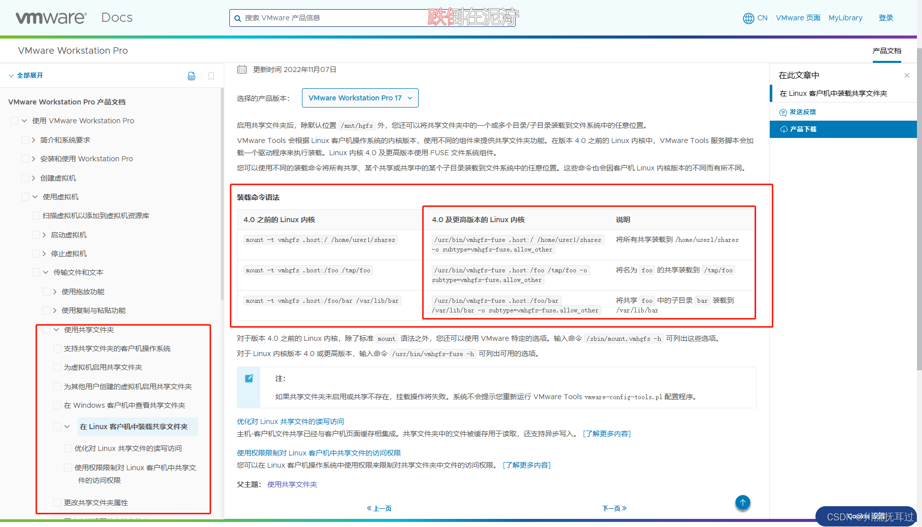
Task: Click 发送反馈 link
Action: [x=803, y=112]
